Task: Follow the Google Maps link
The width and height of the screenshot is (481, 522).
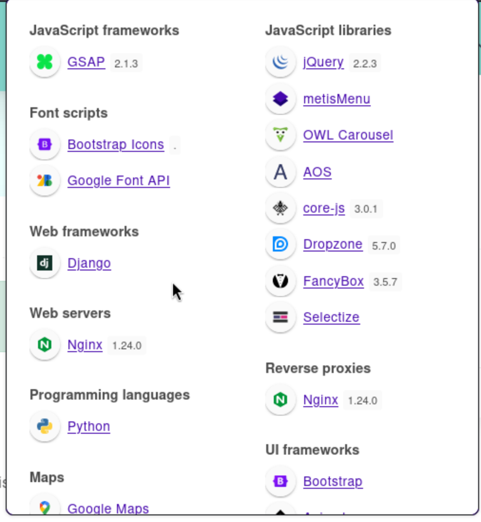Action: 108,508
